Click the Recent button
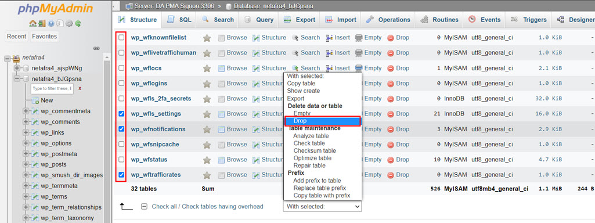 click(17, 37)
